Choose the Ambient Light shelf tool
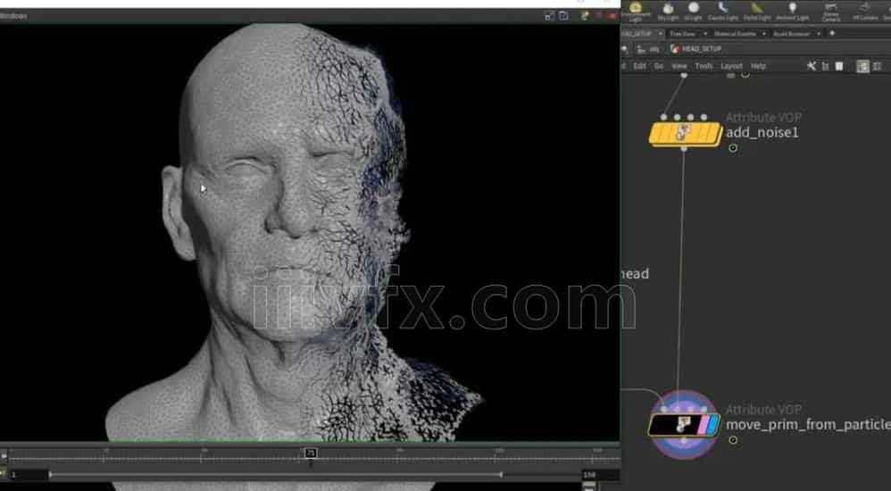Image resolution: width=891 pixels, height=491 pixels. (792, 11)
